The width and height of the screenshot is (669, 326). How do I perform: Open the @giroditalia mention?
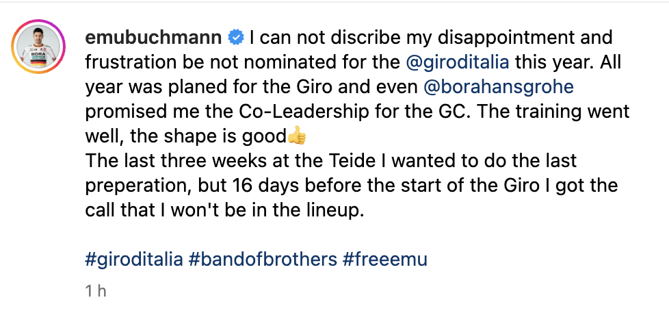pyautogui.click(x=458, y=63)
